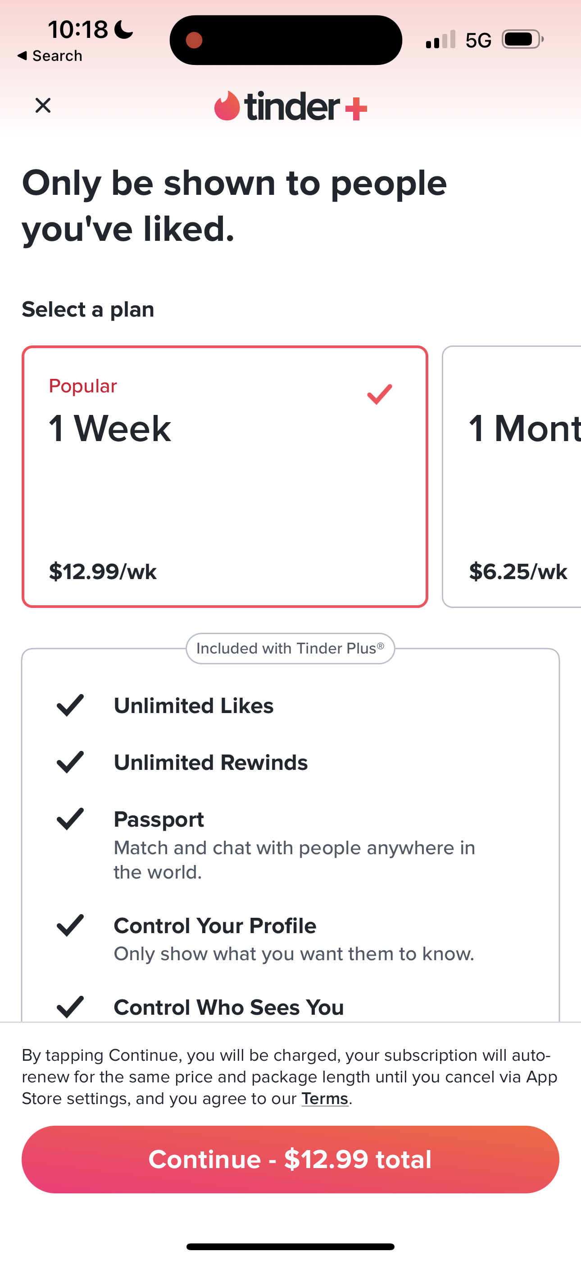The height and width of the screenshot is (1261, 581).
Task: Go back to Search via status bar
Action: pos(50,56)
